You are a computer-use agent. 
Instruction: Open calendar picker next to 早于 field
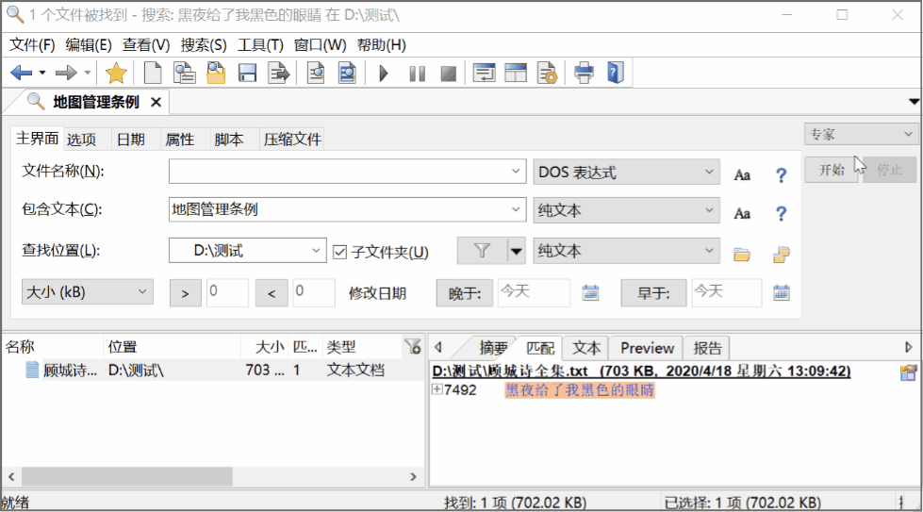[x=781, y=292]
